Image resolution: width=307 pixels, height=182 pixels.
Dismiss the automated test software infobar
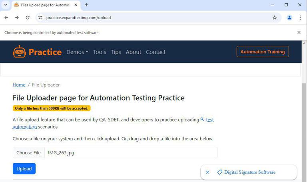click(x=299, y=32)
